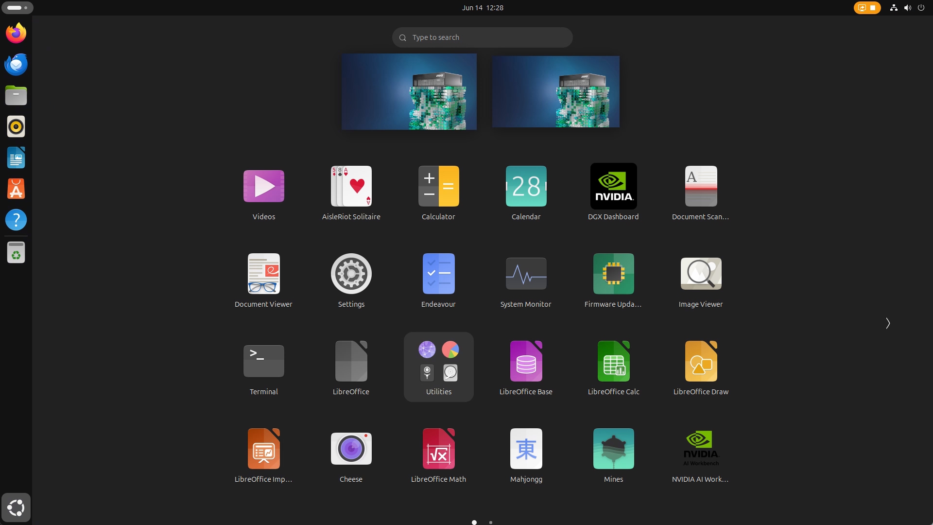The height and width of the screenshot is (525, 933).
Task: Launch LibreOffice Draw
Action: pos(701,368)
